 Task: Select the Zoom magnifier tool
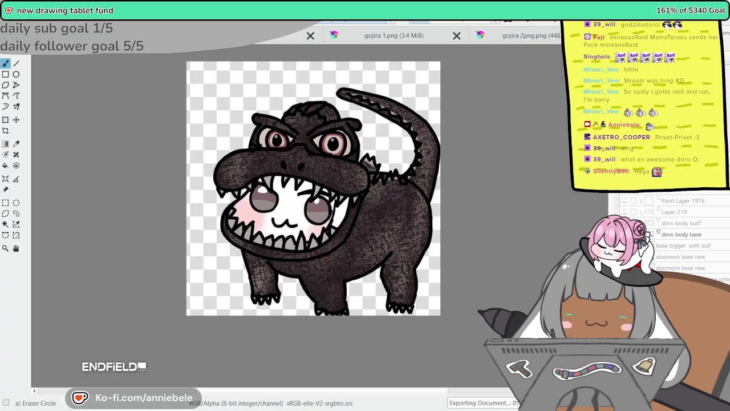pos(5,248)
